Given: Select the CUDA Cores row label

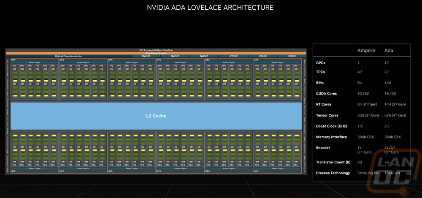Looking at the screenshot, I should (327, 93).
